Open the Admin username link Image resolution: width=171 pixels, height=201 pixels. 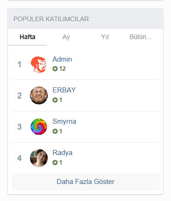[x=62, y=59]
